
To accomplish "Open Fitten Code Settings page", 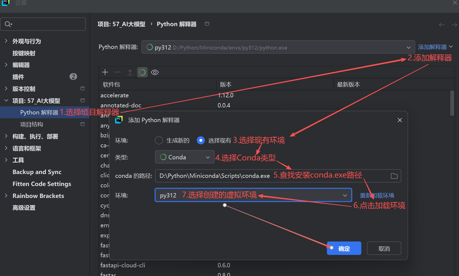I will point(42,184).
